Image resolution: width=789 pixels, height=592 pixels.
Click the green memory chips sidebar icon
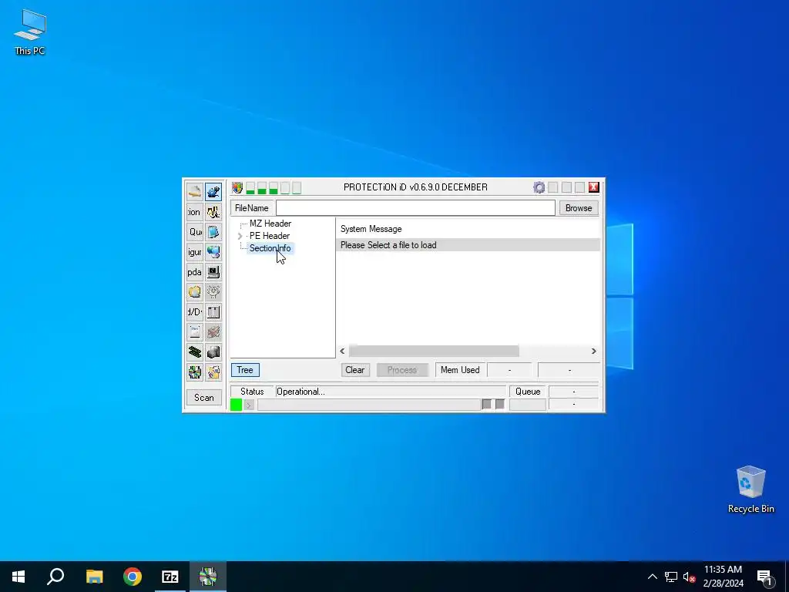(195, 351)
